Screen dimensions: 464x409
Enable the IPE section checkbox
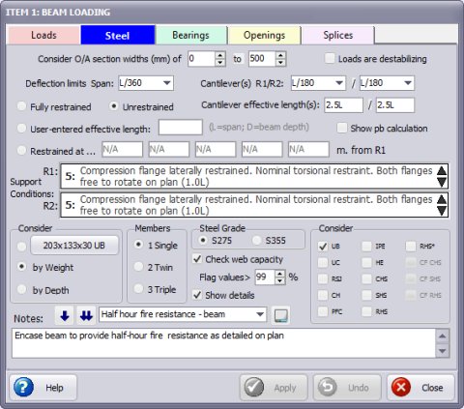(x=366, y=247)
